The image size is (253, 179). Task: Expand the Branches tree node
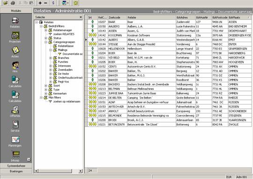click(x=51, y=58)
